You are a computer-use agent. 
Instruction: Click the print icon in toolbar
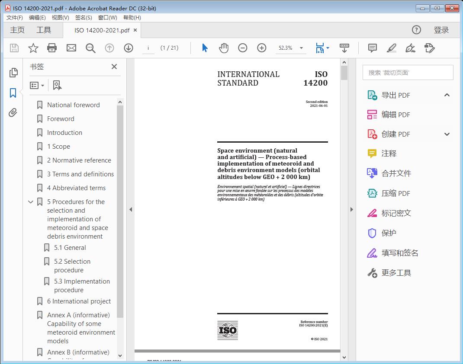(52, 48)
